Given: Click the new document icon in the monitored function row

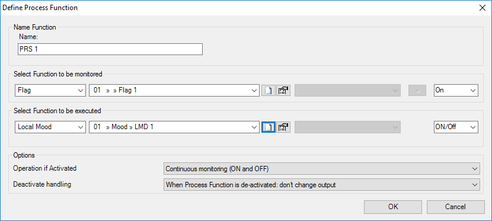Looking at the screenshot, I should tap(269, 90).
